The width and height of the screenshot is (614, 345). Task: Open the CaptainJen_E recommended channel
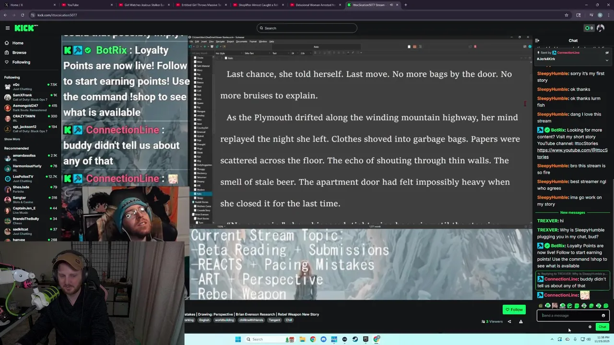tap(31, 210)
